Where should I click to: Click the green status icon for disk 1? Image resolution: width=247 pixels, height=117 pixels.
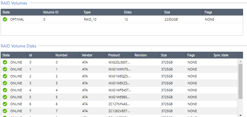click(5, 69)
